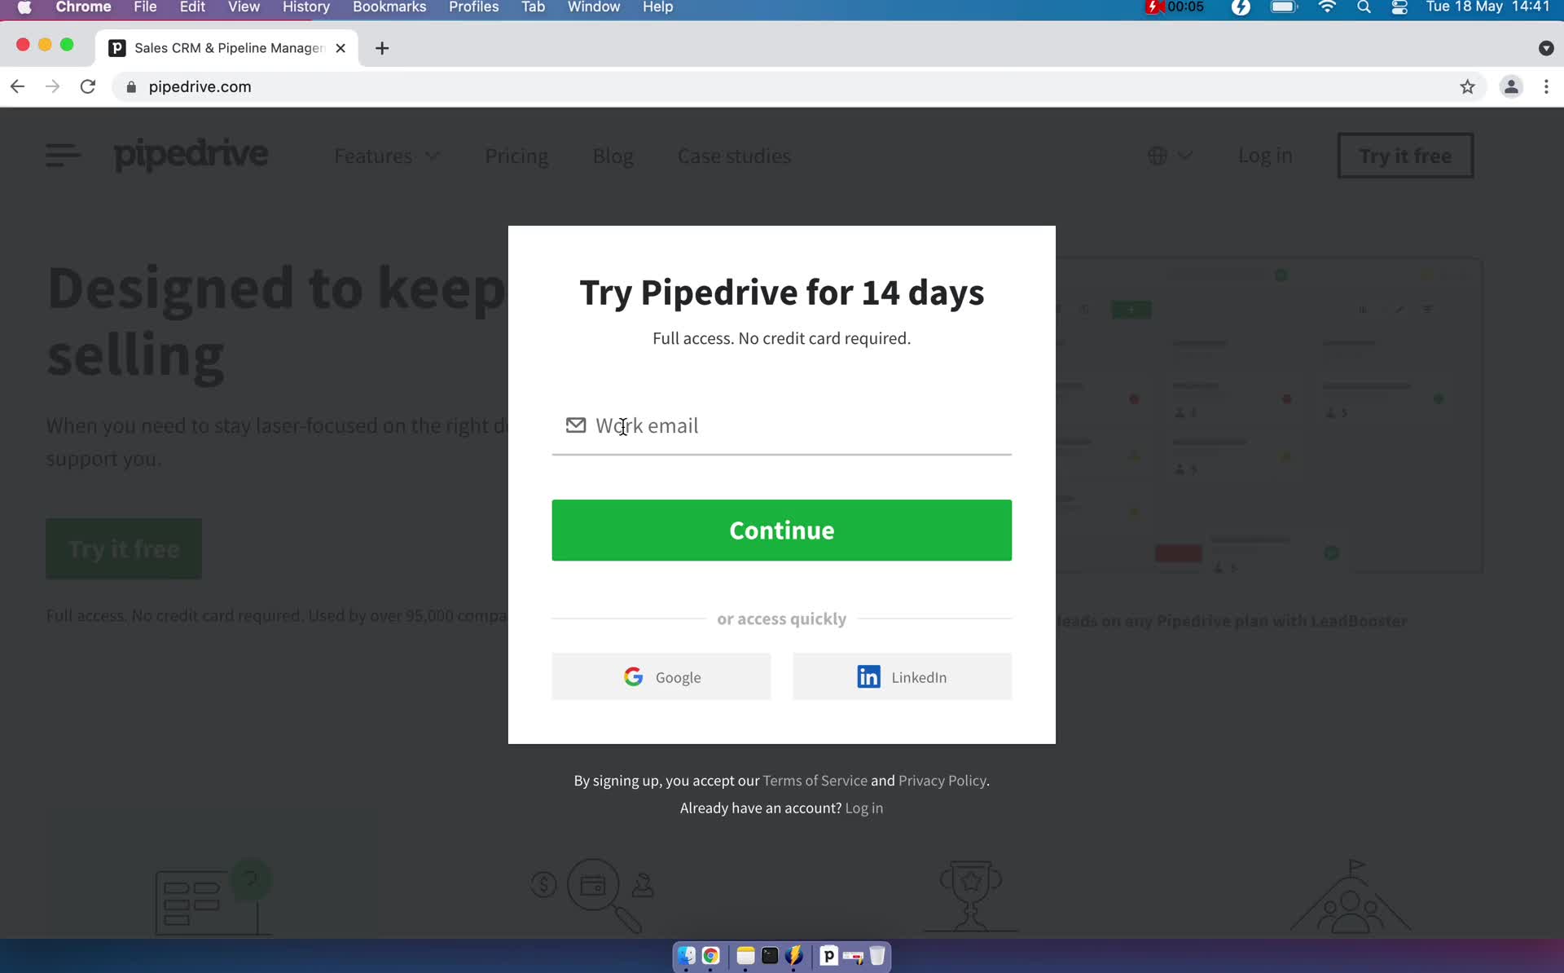
Task: Open Notes app from the dock
Action: point(745,955)
